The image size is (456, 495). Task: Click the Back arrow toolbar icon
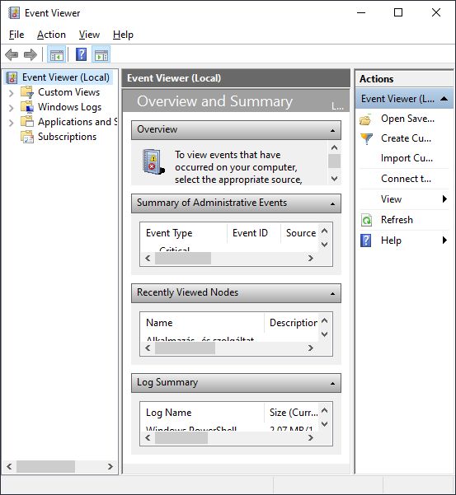point(12,55)
